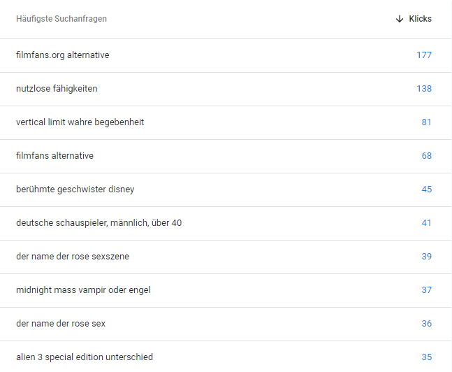Image resolution: width=452 pixels, height=372 pixels.
Task: Click the 138 clicks value
Action: 424,89
